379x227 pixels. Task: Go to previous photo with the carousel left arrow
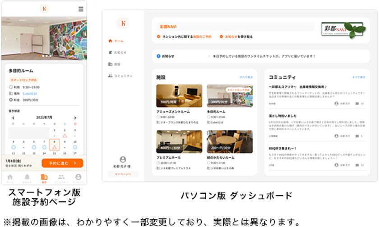[6, 38]
